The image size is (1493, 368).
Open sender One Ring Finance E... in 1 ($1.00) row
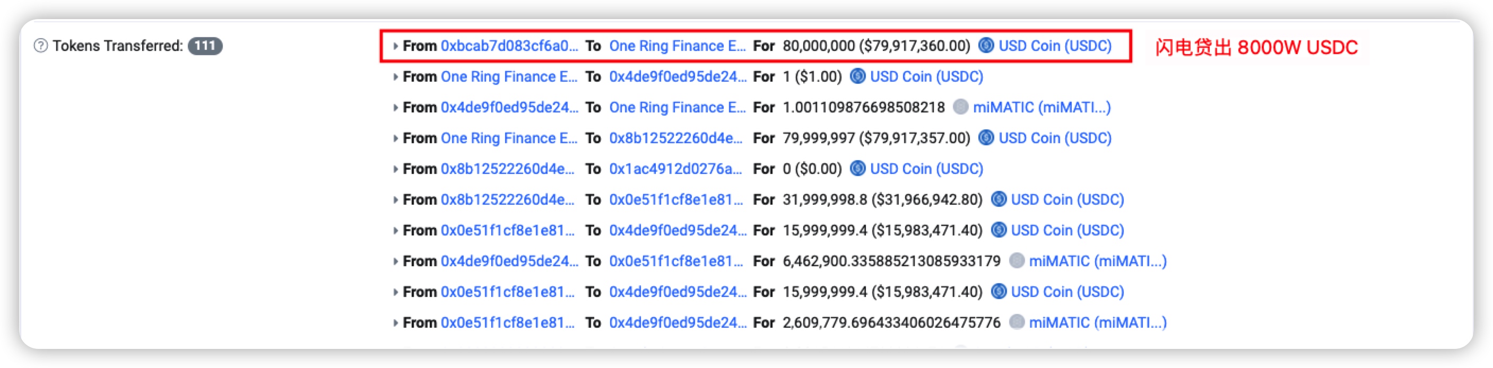tap(509, 76)
